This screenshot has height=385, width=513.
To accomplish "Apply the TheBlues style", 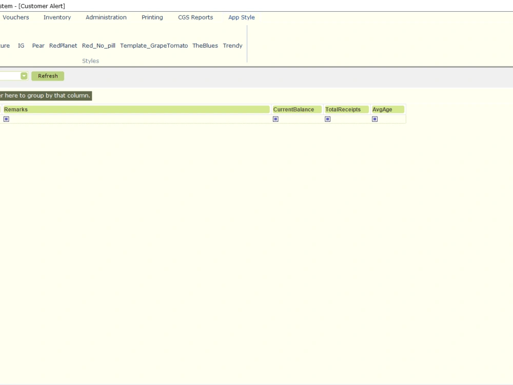I will tap(205, 46).
